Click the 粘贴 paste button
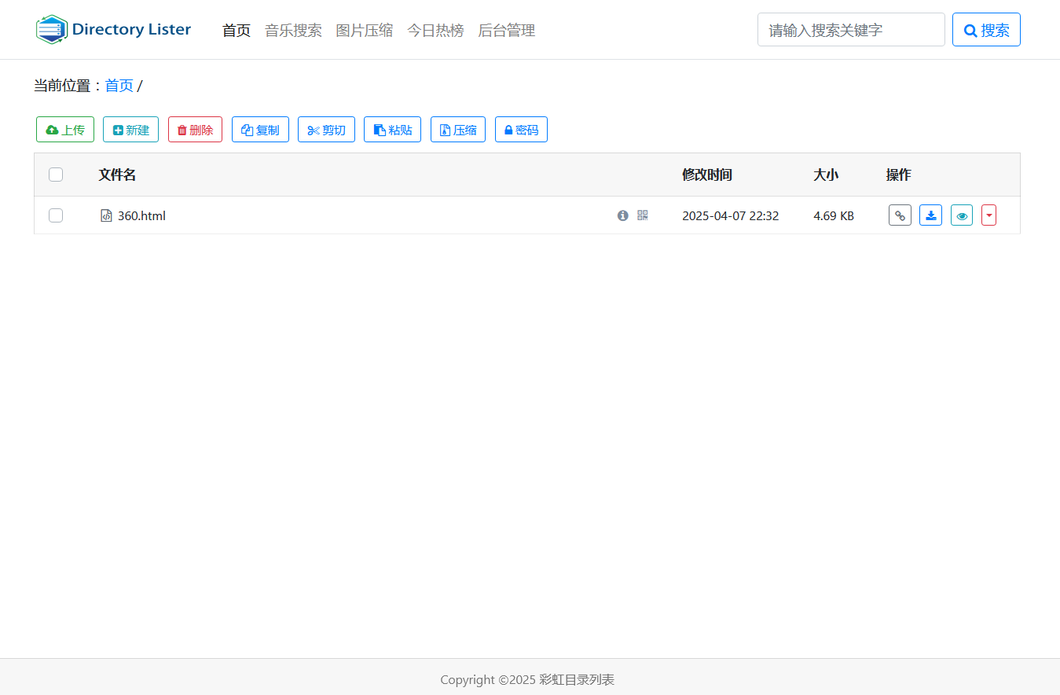The width and height of the screenshot is (1060, 695). 392,130
